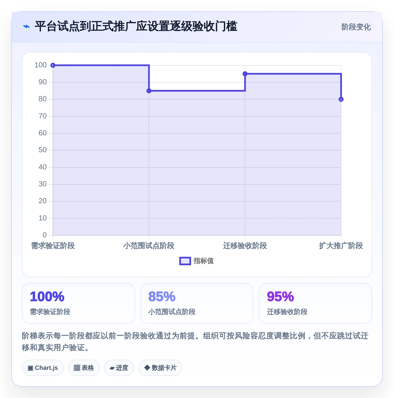Click the grid icon in 表格 chip

(x=77, y=368)
